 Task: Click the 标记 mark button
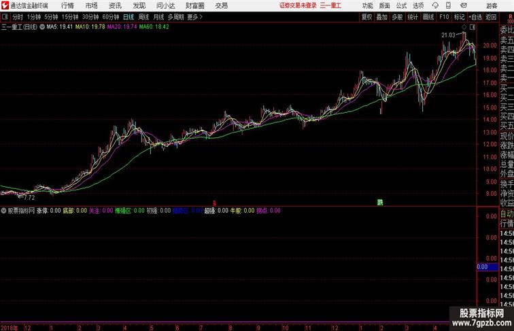click(x=459, y=17)
